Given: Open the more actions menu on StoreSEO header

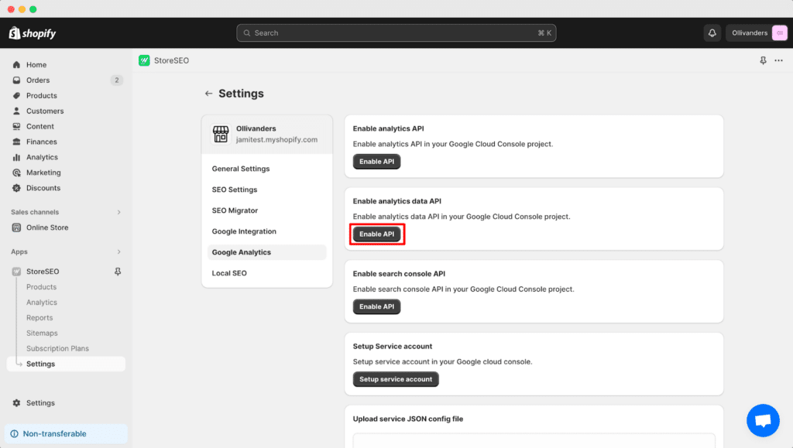Looking at the screenshot, I should click(x=778, y=60).
